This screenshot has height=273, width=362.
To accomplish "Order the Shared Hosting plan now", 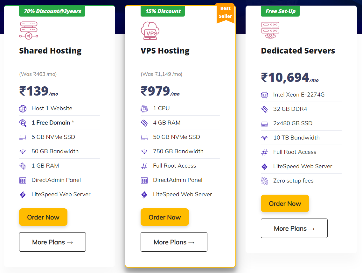I will click(x=43, y=217).
